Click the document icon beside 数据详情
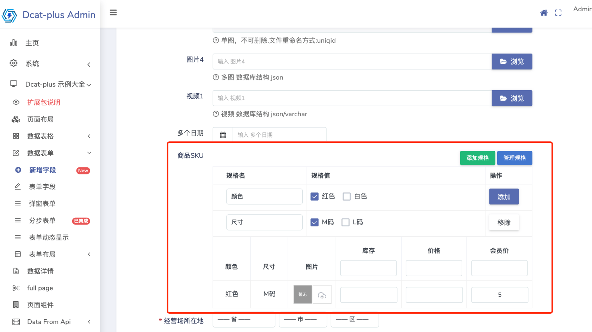The image size is (592, 332). 16,271
